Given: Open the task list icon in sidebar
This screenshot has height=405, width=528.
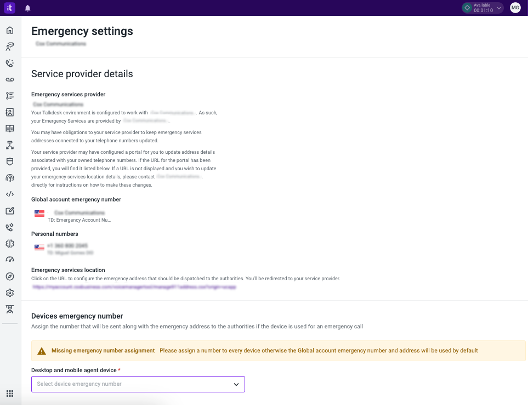Looking at the screenshot, I should pos(10,96).
